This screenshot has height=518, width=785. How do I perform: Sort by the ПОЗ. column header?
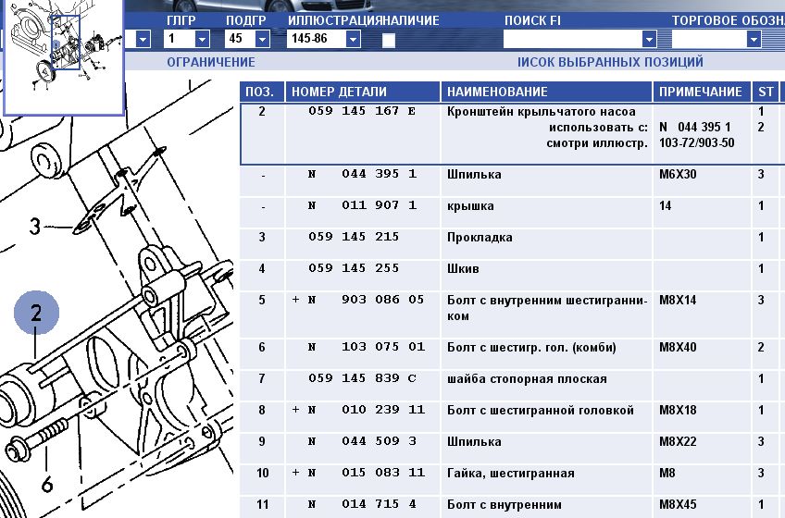click(x=262, y=92)
